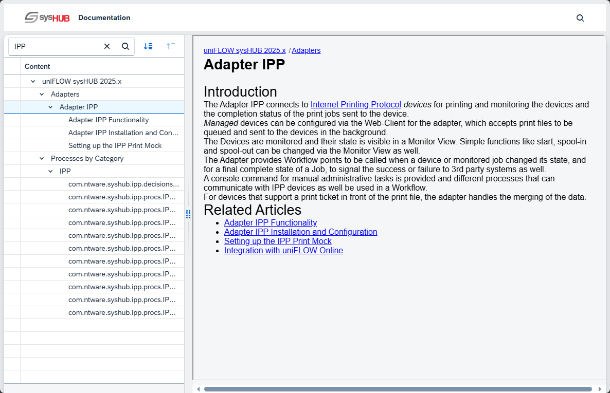The image size is (610, 393).
Task: Collapse the uniFLOW sysHUB 2025.x tree node
Action: click(x=33, y=81)
